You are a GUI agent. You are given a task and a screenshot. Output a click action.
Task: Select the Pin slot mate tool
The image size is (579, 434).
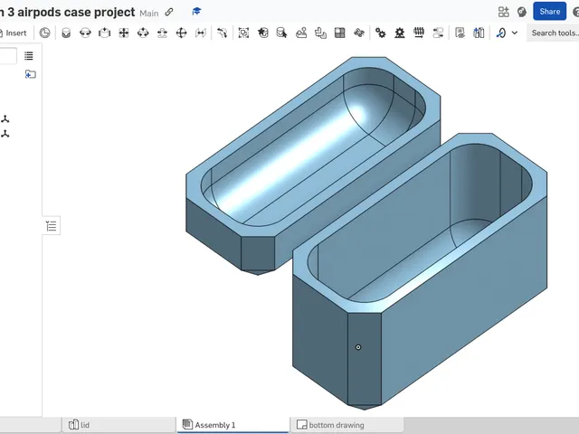coord(162,33)
